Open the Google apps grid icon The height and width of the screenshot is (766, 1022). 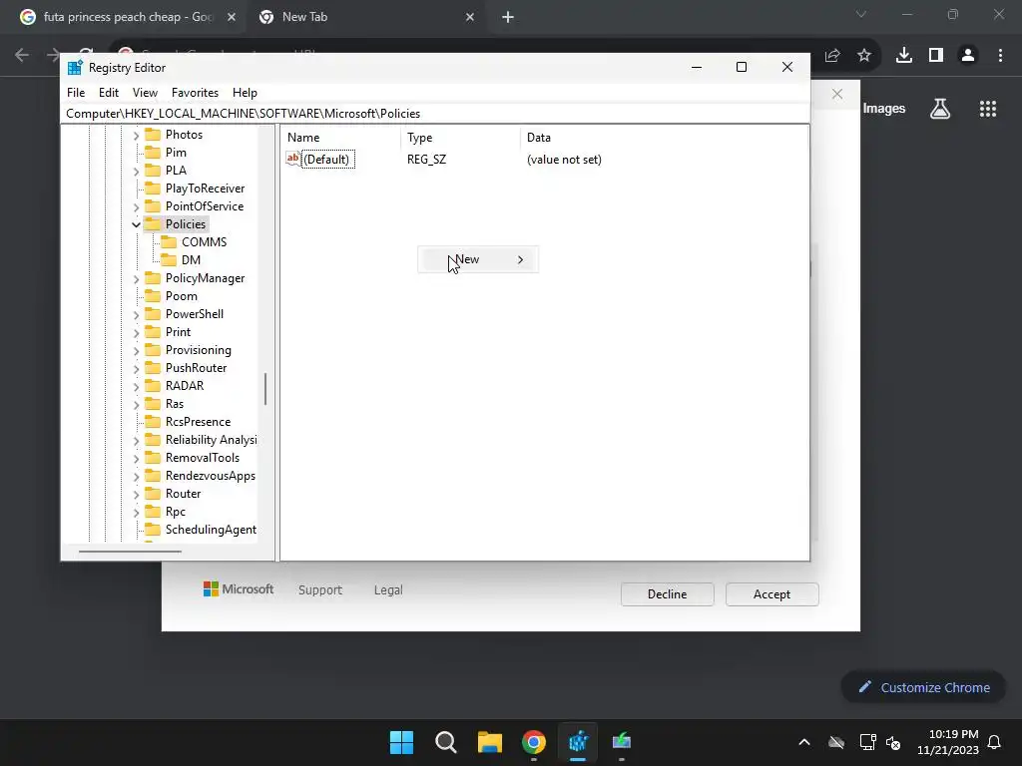(x=988, y=109)
